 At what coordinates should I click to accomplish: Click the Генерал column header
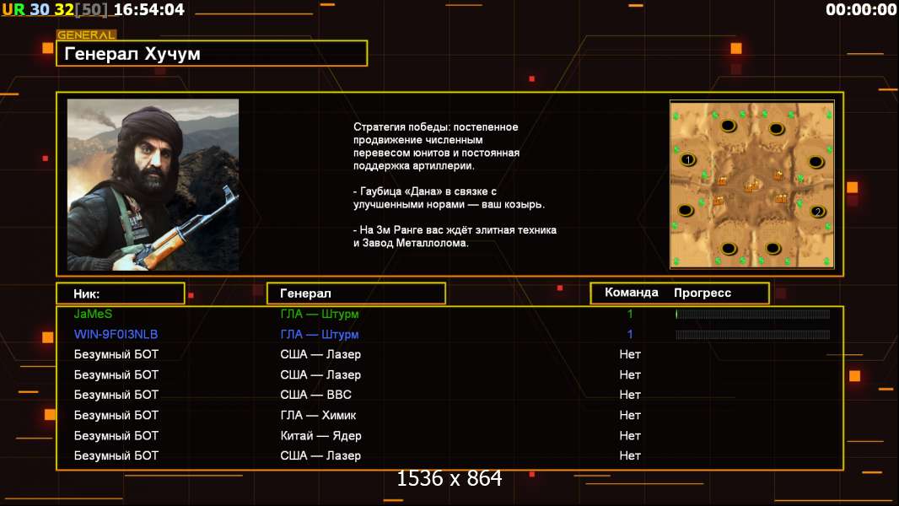click(x=356, y=293)
